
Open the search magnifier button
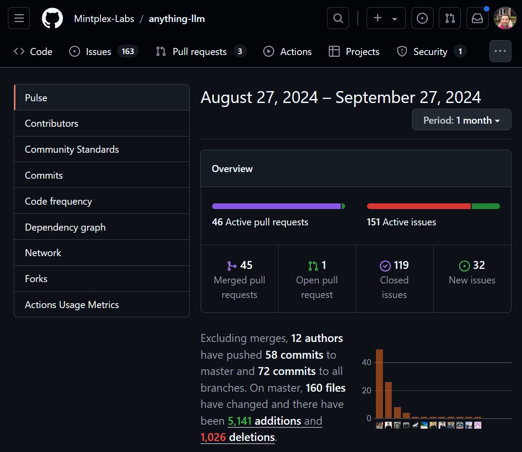coord(338,18)
